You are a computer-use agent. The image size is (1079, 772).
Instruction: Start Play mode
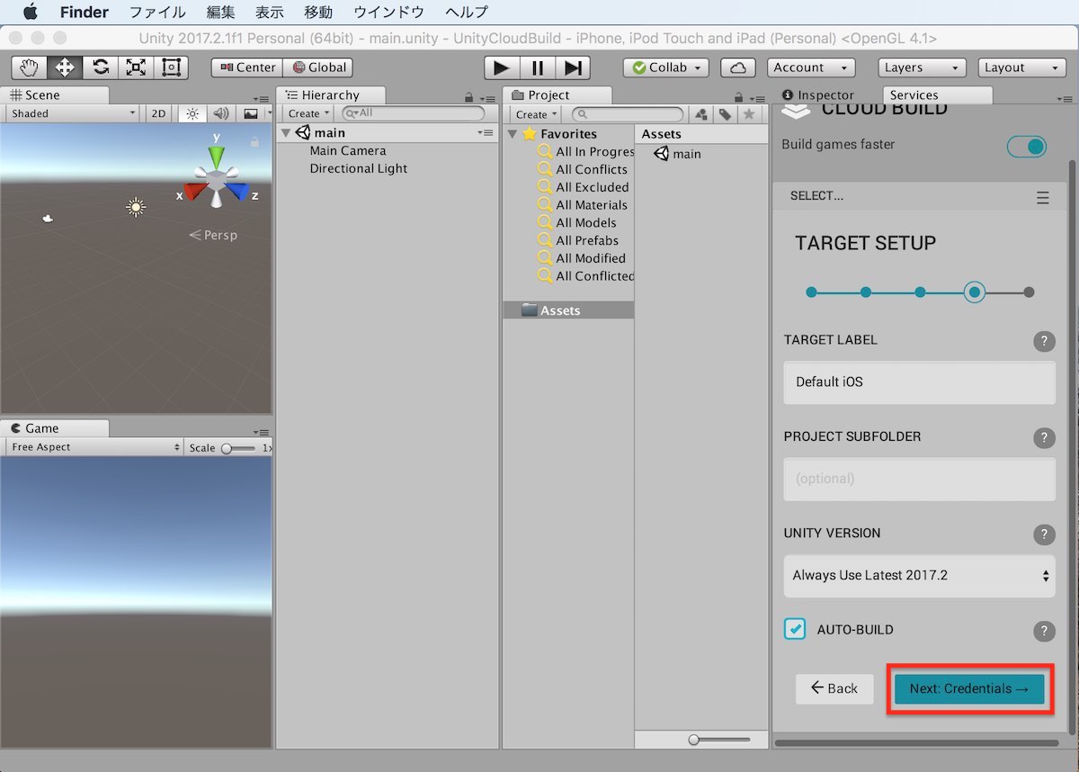(502, 67)
